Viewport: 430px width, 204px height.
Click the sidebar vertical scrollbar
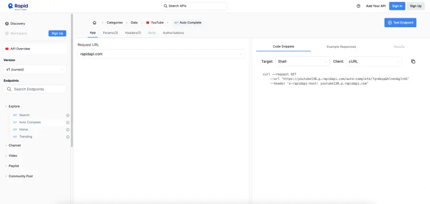pos(72,81)
